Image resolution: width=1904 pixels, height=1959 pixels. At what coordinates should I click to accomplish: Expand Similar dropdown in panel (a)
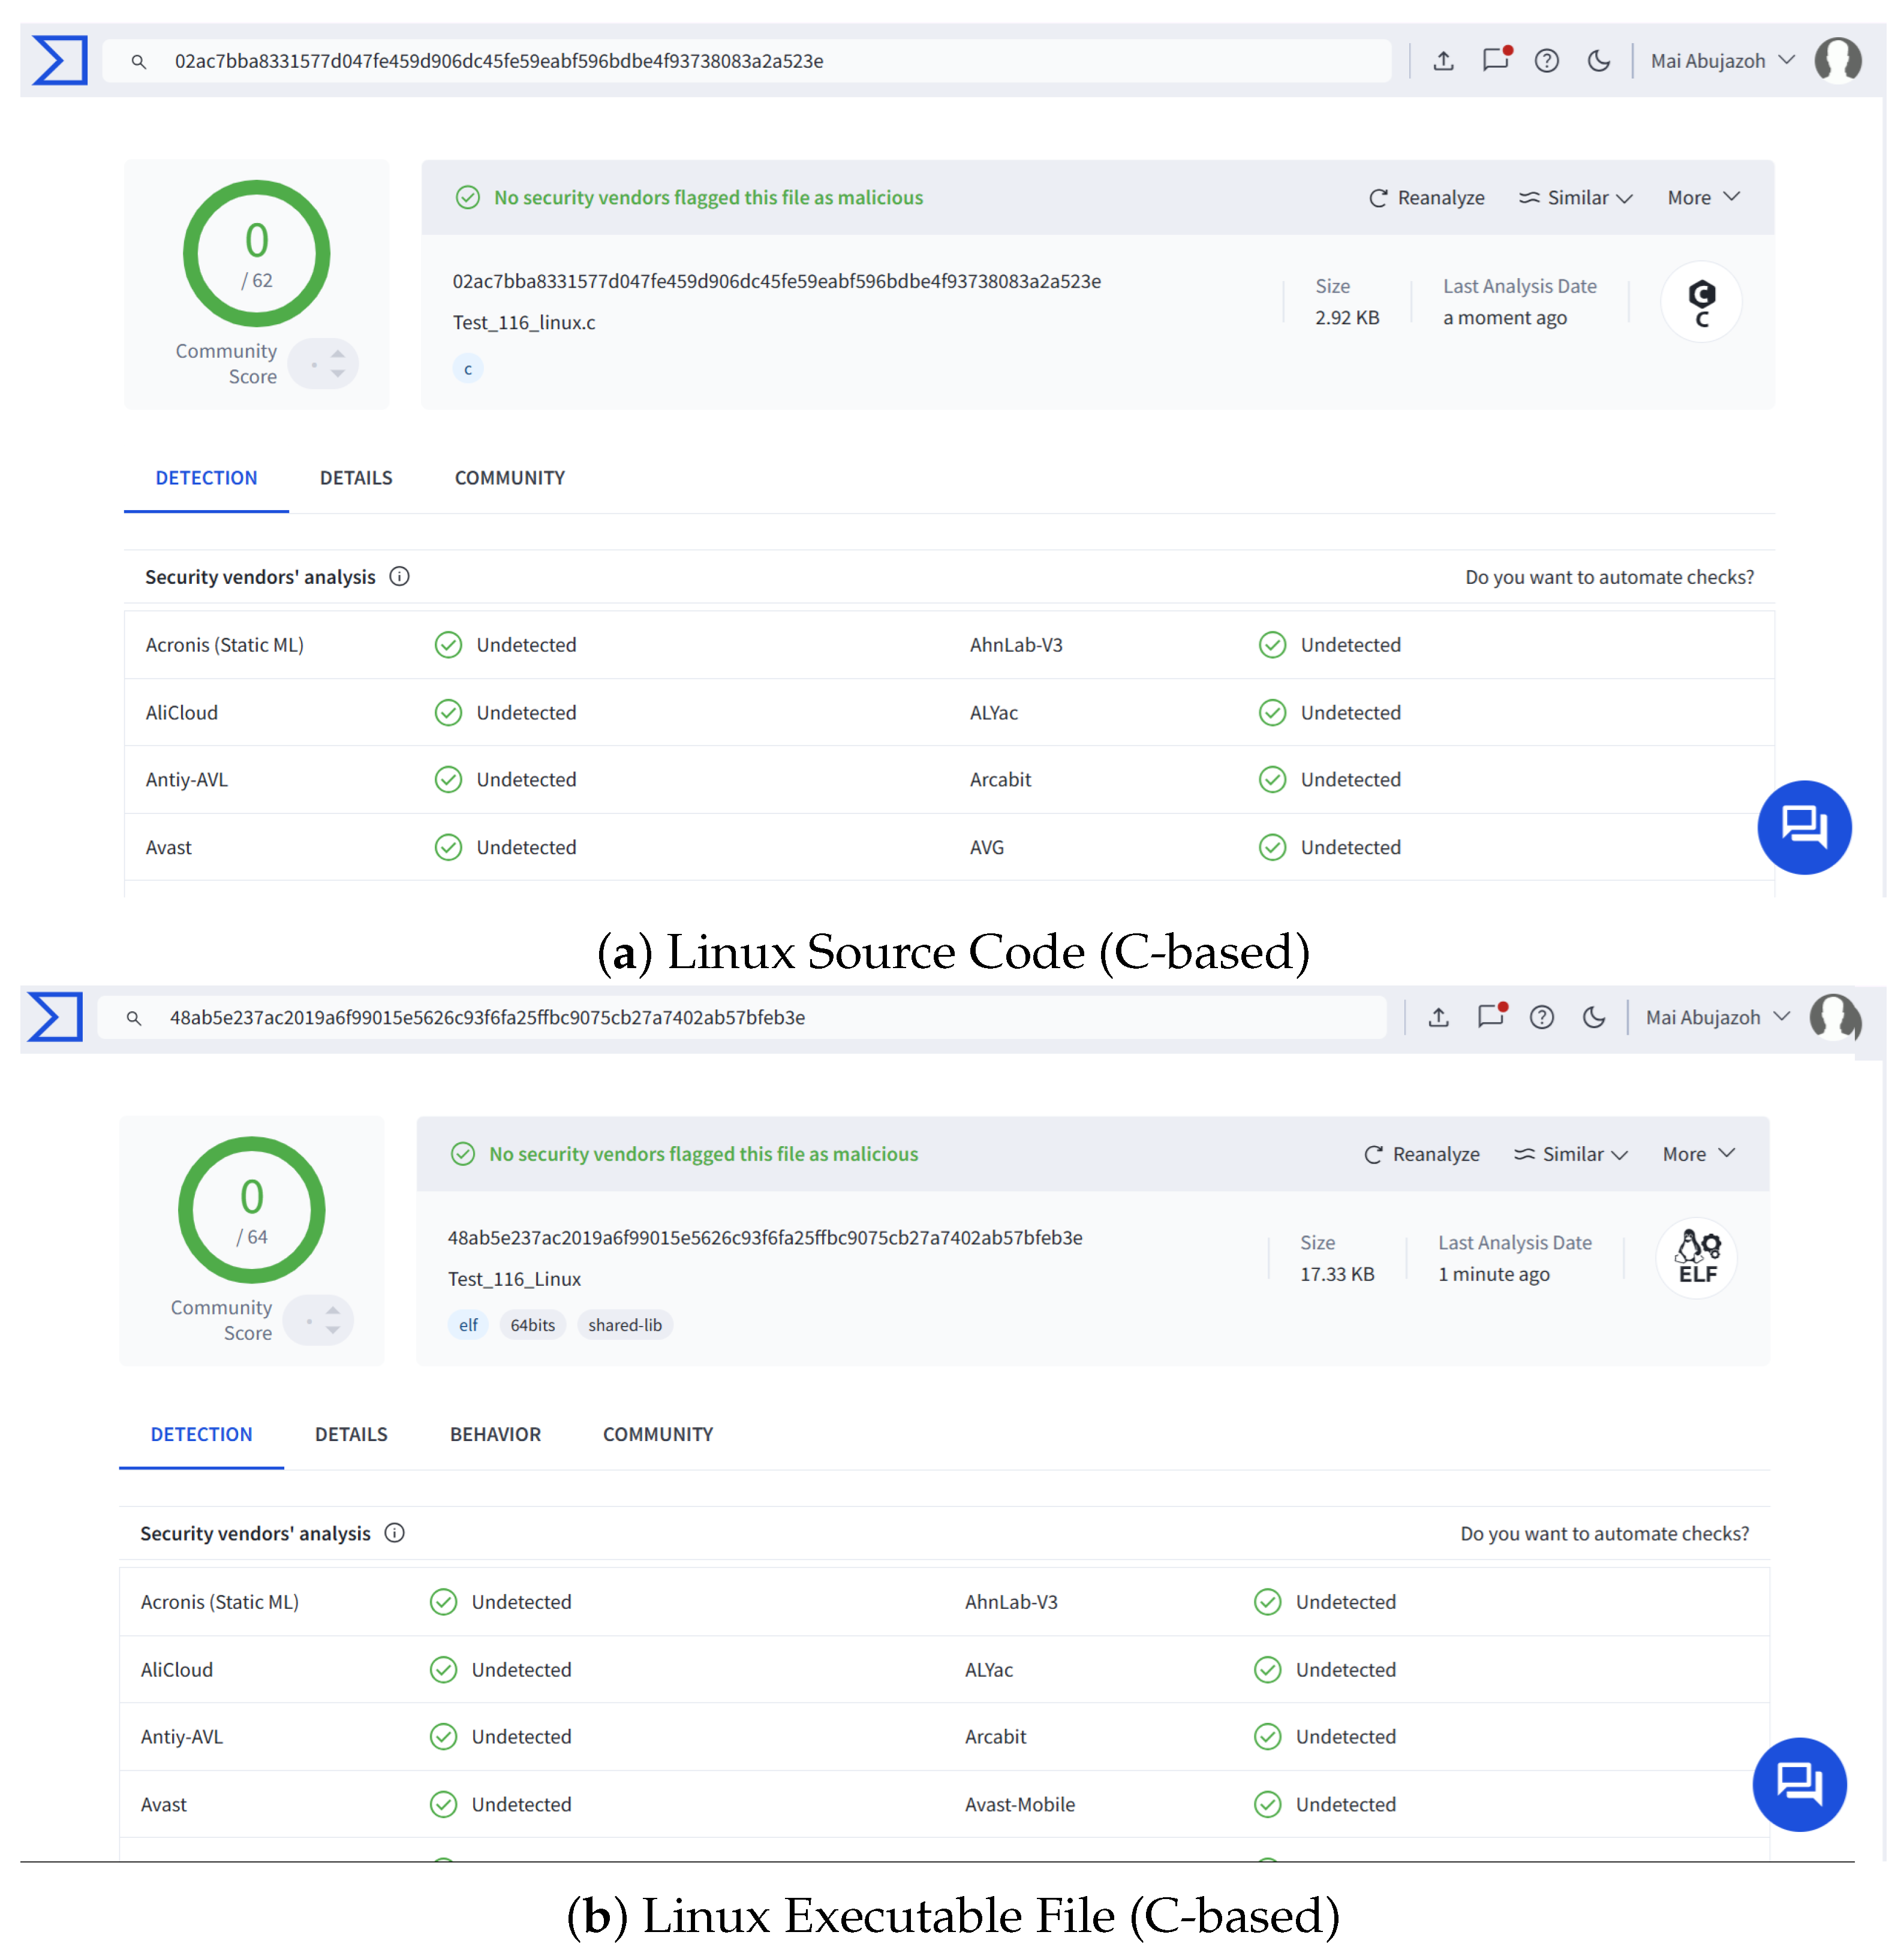[1576, 198]
